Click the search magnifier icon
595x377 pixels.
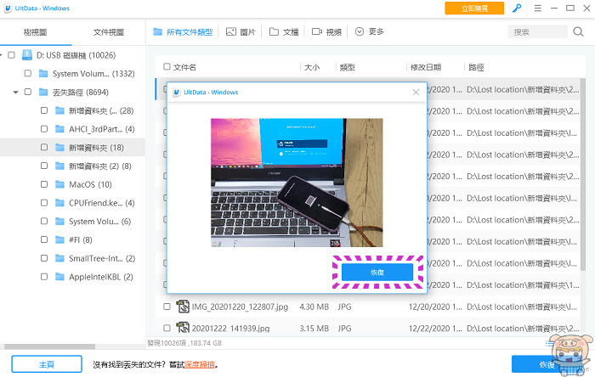coord(578,31)
